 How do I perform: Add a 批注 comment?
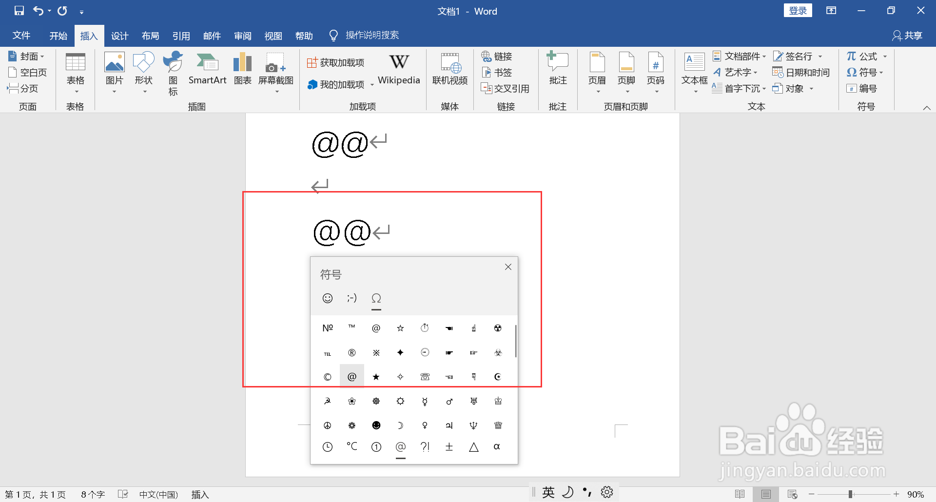click(x=558, y=68)
